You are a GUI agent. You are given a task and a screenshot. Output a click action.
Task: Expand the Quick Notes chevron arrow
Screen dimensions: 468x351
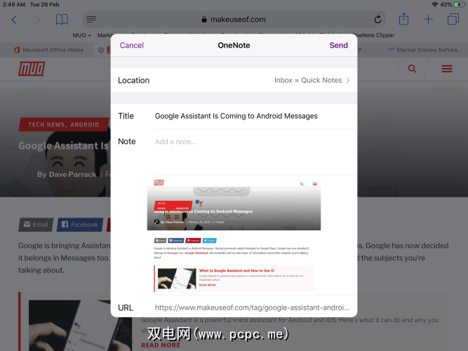tap(348, 80)
